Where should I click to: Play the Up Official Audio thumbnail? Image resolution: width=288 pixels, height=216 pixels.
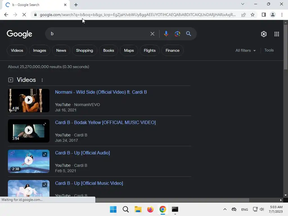pyautogui.click(x=29, y=161)
